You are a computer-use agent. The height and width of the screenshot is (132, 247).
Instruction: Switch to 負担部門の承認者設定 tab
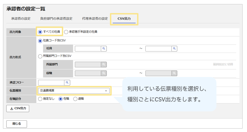coord(56,19)
